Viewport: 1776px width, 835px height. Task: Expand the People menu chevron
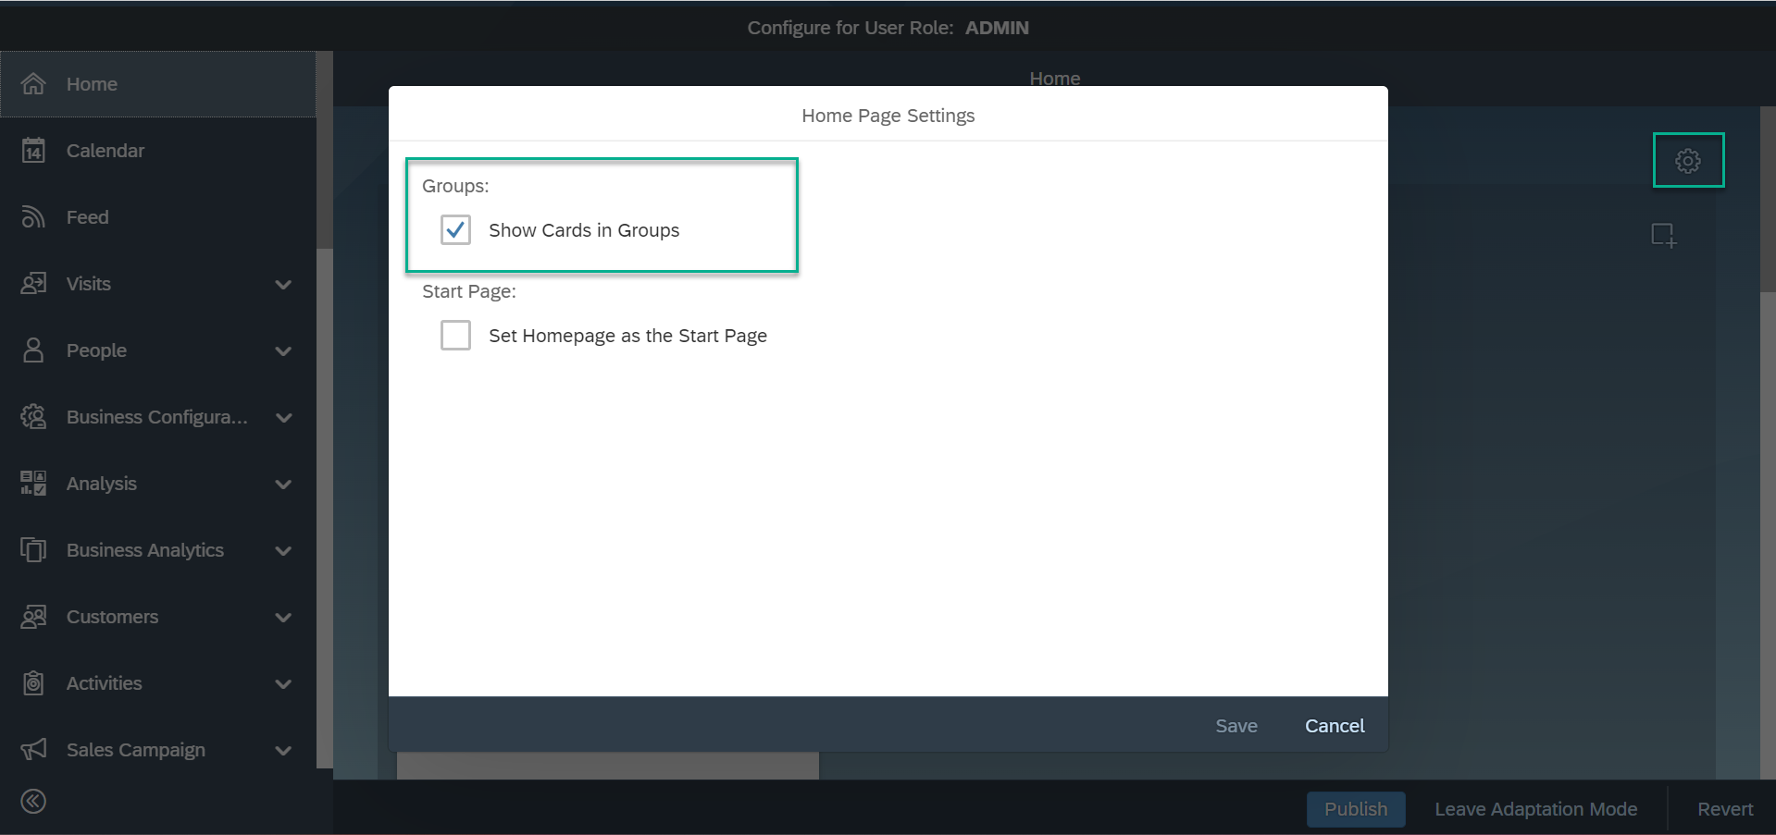pos(283,351)
